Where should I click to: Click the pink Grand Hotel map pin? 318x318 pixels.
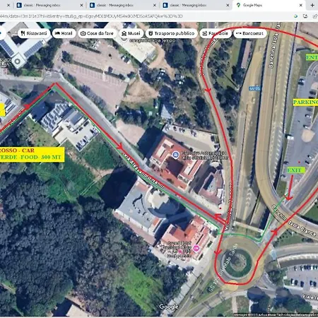coord(196,248)
